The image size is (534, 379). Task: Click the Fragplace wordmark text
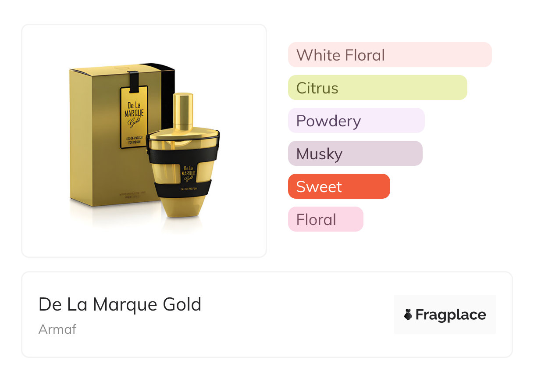coord(451,315)
